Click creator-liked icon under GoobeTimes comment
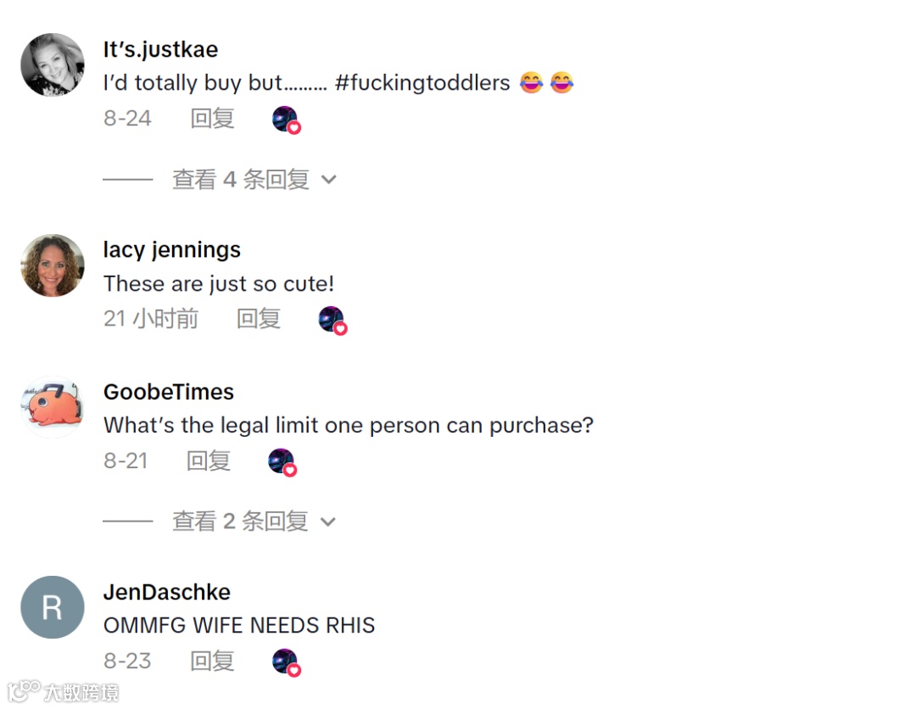The image size is (916, 709). (282, 462)
